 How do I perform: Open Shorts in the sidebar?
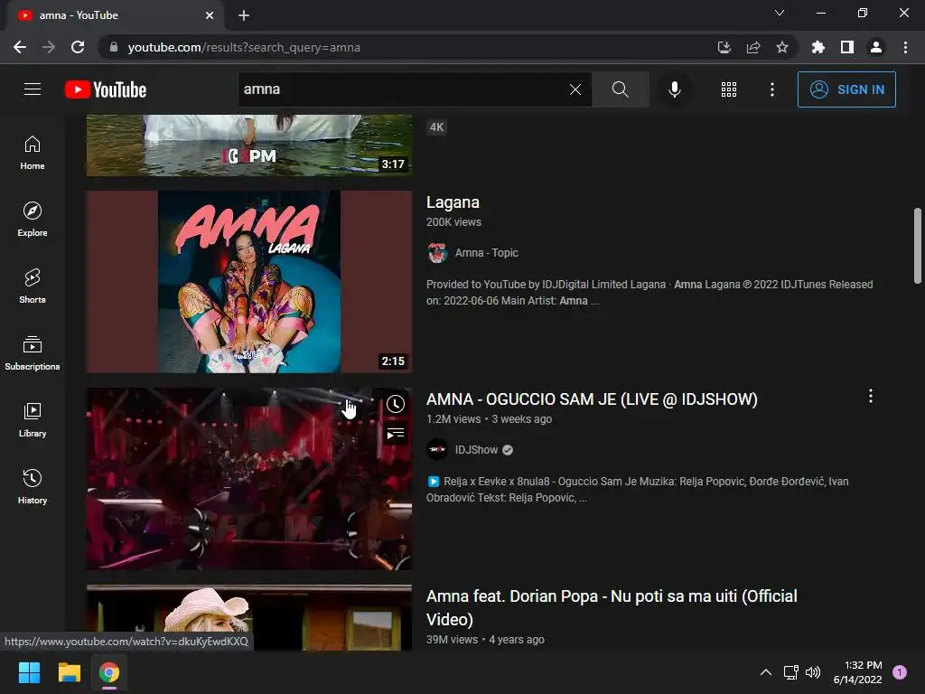(33, 286)
